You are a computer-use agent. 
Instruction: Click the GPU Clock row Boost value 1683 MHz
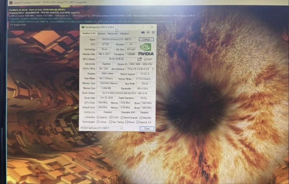click(147, 103)
